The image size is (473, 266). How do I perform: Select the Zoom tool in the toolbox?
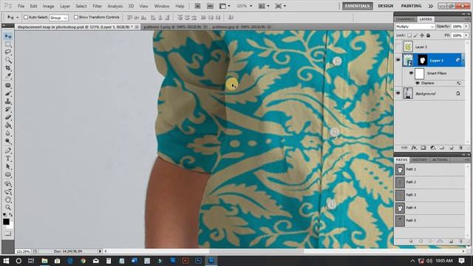click(x=8, y=207)
